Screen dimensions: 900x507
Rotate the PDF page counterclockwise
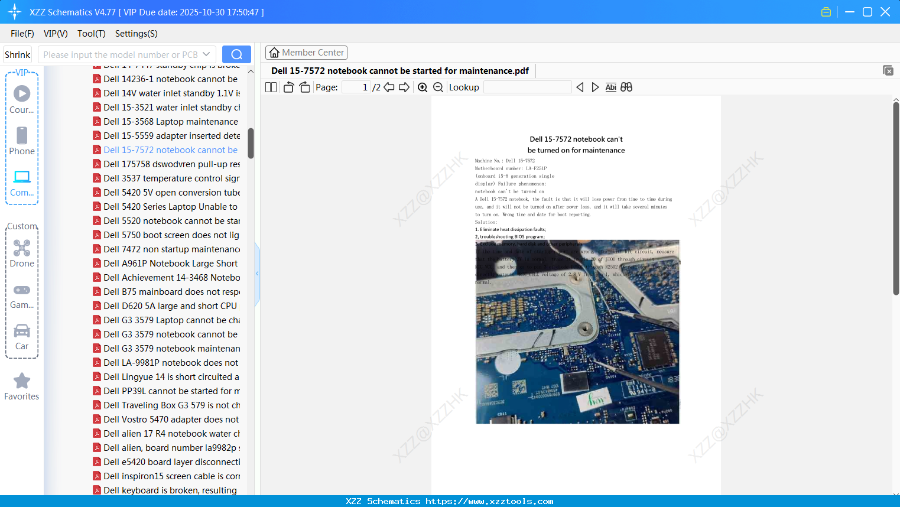[288, 87]
